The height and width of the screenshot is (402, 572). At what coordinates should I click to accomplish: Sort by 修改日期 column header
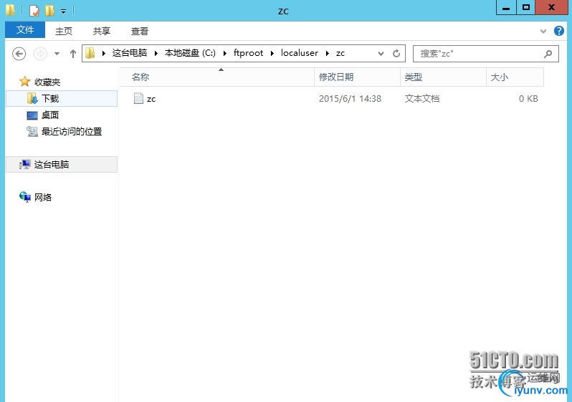click(358, 77)
